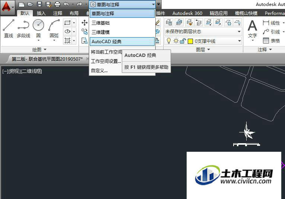Click the Table (表格) tool

pyautogui.click(x=271, y=41)
